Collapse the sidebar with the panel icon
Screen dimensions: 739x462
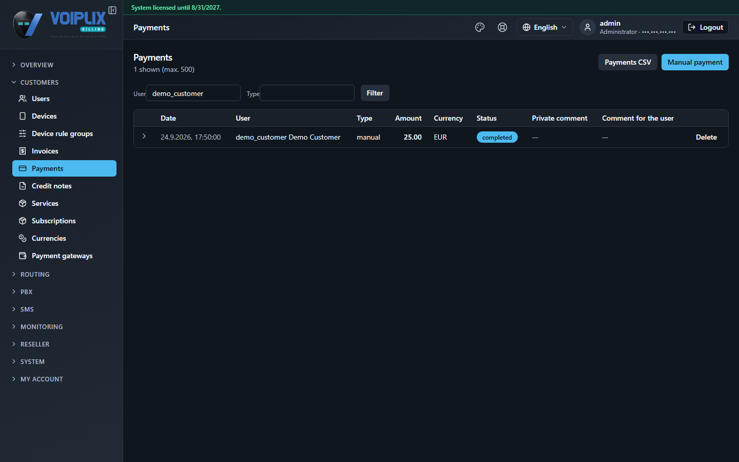pyautogui.click(x=112, y=10)
